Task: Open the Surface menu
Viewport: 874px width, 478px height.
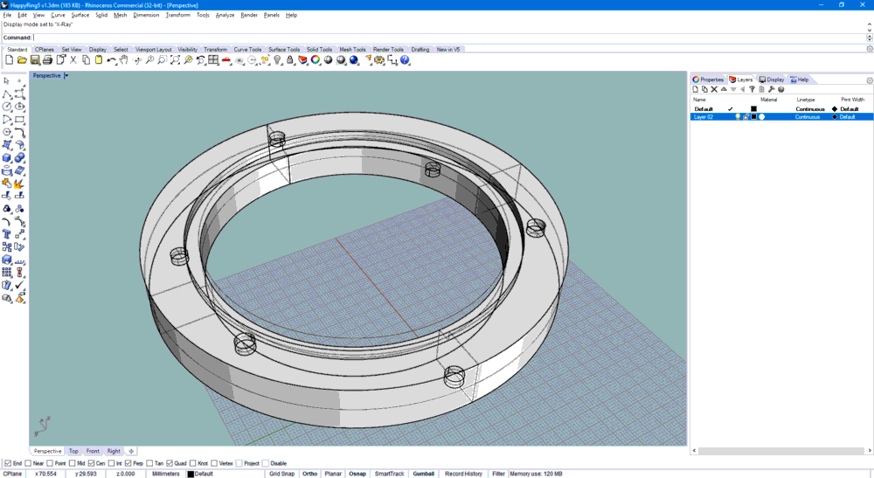Action: [x=80, y=15]
